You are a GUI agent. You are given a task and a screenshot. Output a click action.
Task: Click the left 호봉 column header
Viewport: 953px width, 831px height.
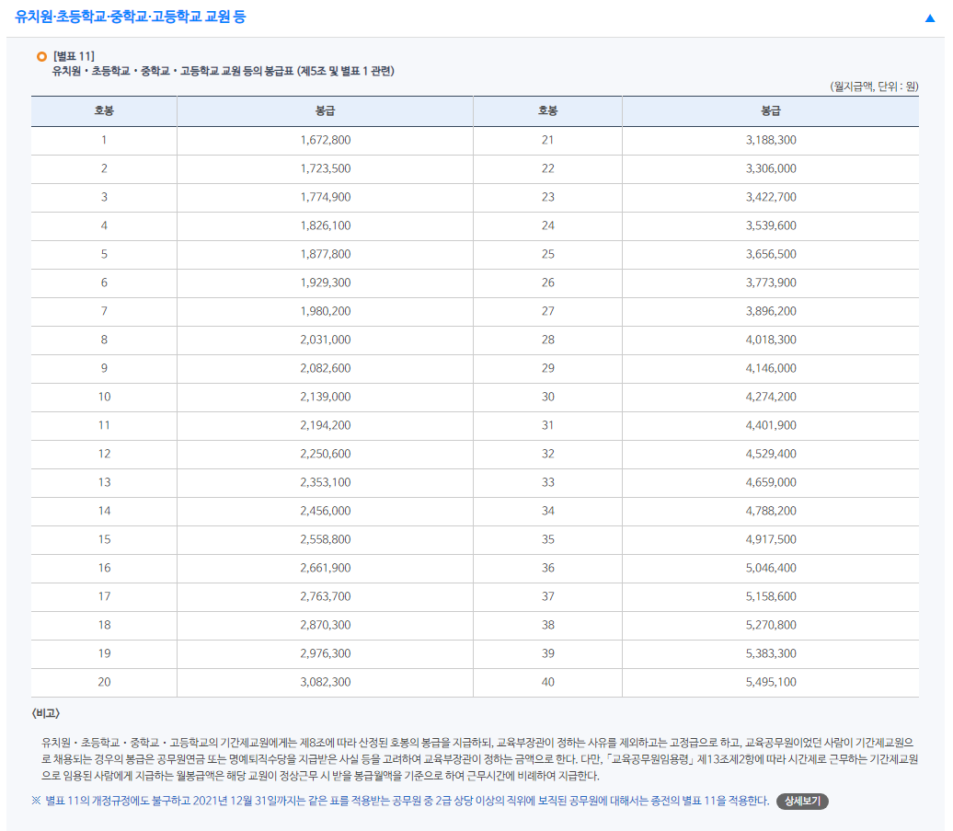(x=104, y=110)
